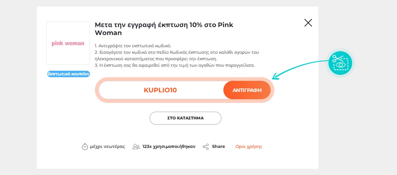Go to store via ΣΤΟ ΚΑΤΑΣΤΗΜΑ button
The height and width of the screenshot is (175, 397).
click(185, 118)
